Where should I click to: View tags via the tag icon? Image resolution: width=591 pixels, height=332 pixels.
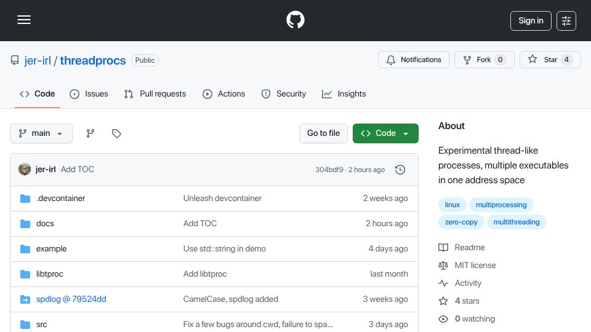(x=116, y=133)
